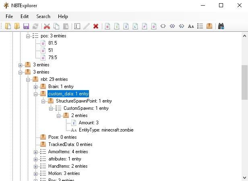Open the Edit menu
The width and height of the screenshot is (248, 181).
coord(25,16)
